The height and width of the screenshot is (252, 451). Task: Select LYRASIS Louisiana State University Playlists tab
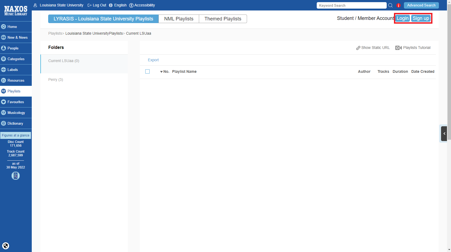click(103, 19)
